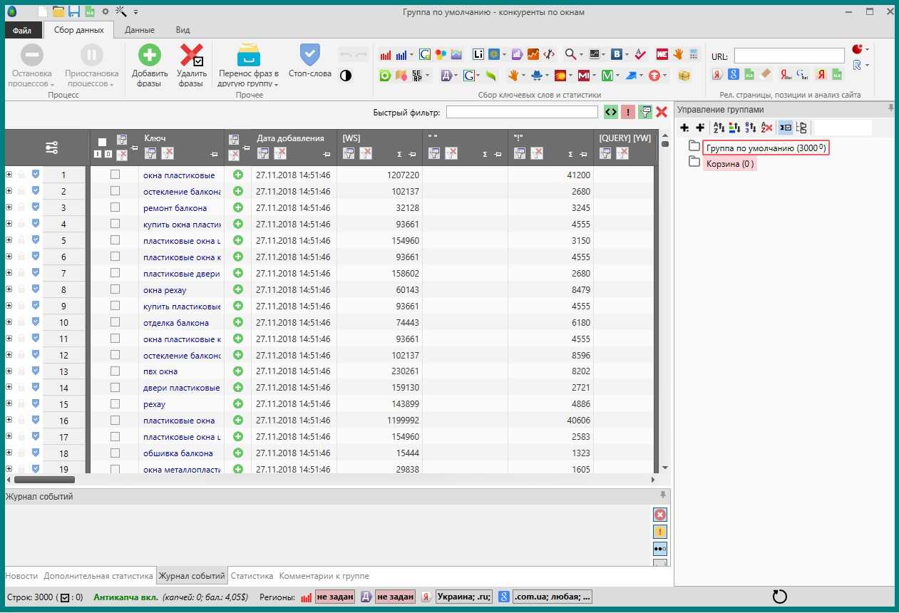This screenshot has height=613, width=899.
Task: Click into the Быстрый фильтр input field
Action: point(522,112)
